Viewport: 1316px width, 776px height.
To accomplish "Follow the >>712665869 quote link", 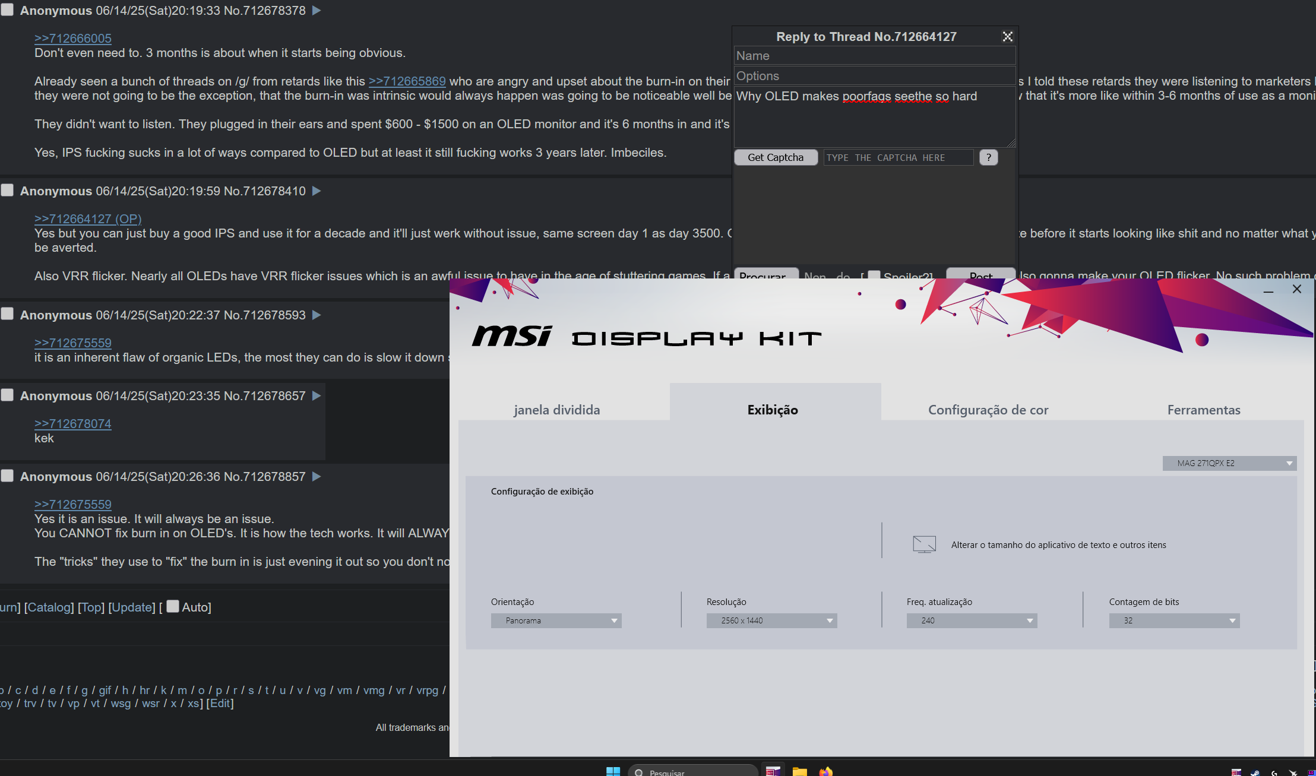I will coord(407,81).
